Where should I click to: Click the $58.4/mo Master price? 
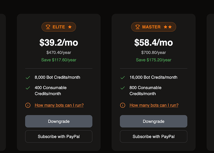(154, 43)
